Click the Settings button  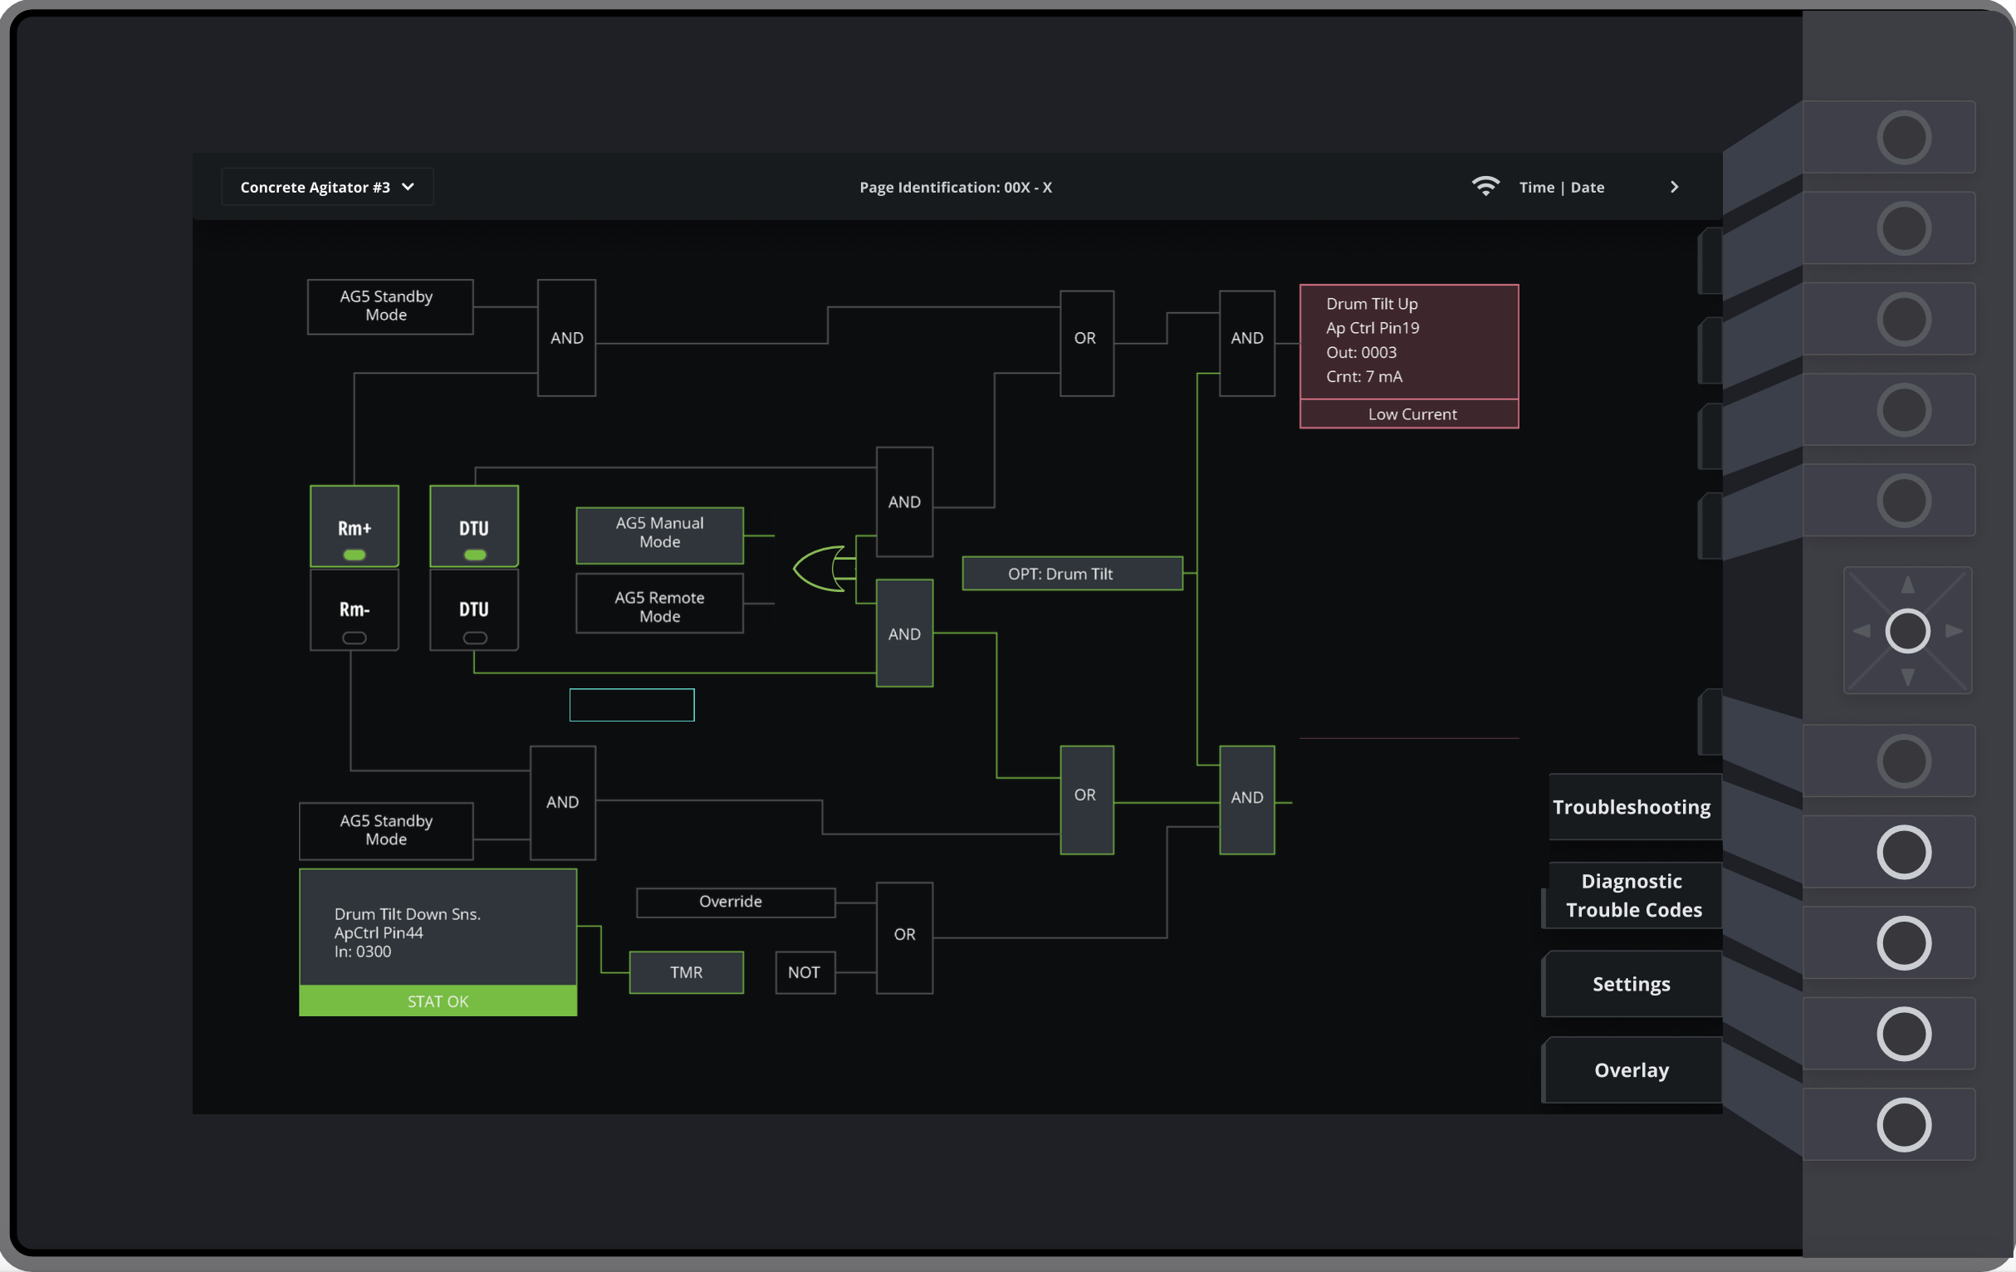[x=1631, y=984]
